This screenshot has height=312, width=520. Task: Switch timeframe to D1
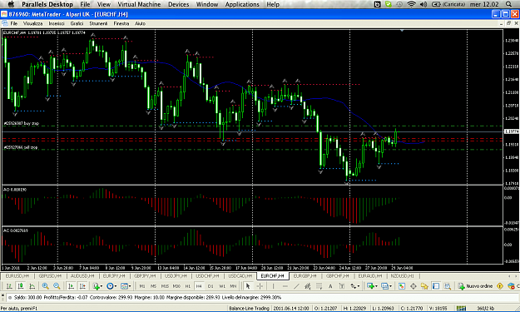point(210,286)
